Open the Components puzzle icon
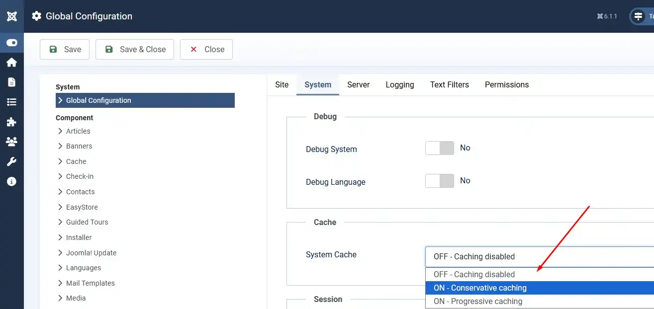The height and width of the screenshot is (309, 654). point(12,122)
